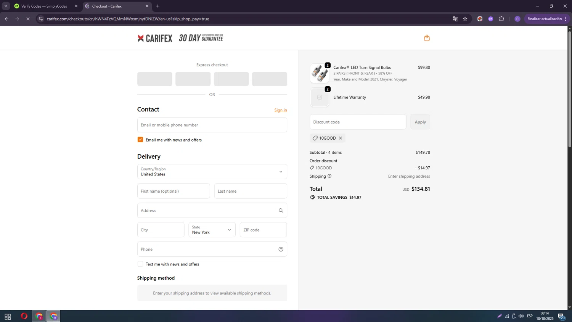Focus the City field

click(161, 230)
